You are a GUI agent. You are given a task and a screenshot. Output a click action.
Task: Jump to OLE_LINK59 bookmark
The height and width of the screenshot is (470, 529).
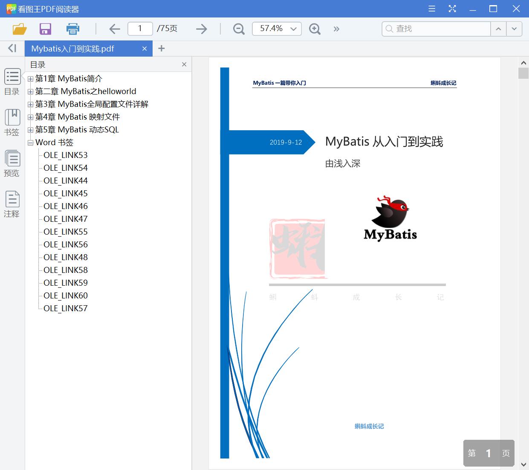(66, 283)
